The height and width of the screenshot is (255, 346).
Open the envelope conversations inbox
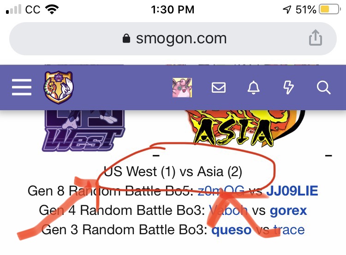coord(219,88)
